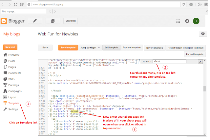Click Contact text on line 1243
Viewport: 210px width, 140px height.
pos(76,114)
